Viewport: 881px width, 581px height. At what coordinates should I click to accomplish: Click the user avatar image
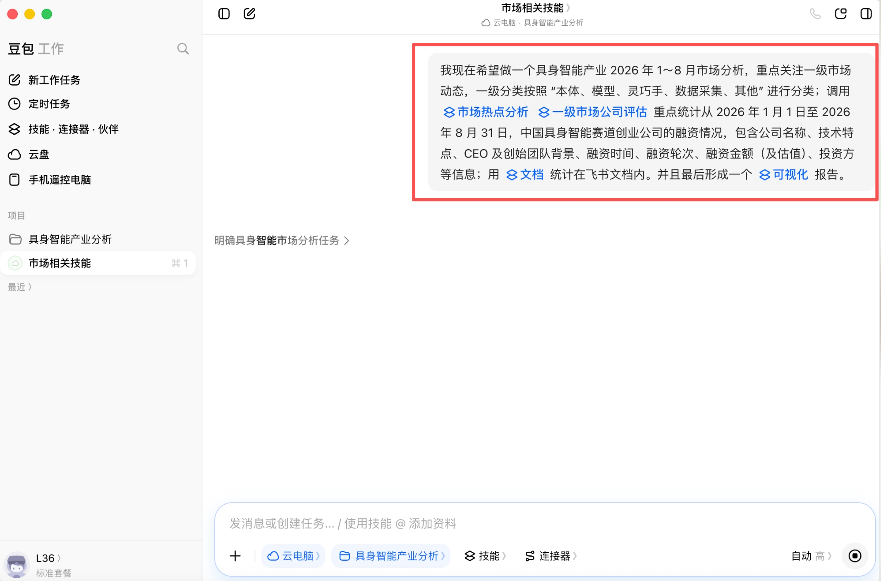17,564
